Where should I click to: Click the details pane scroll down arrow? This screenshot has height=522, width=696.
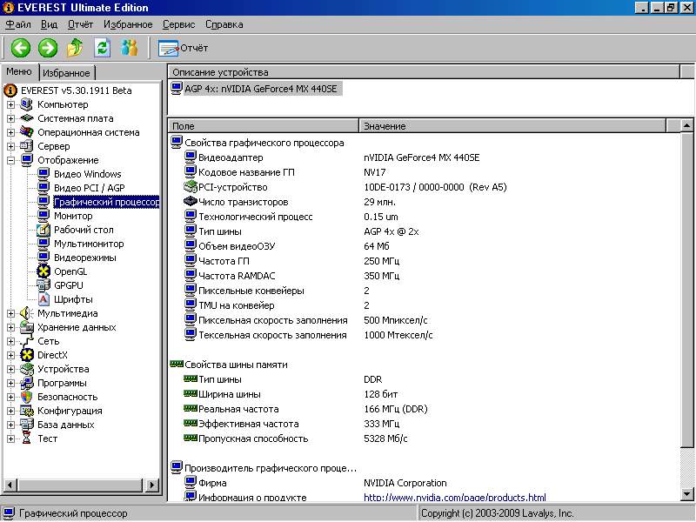click(x=686, y=494)
